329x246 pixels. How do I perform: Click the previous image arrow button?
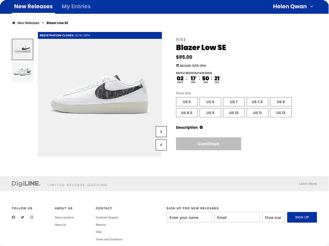pyautogui.click(x=161, y=145)
